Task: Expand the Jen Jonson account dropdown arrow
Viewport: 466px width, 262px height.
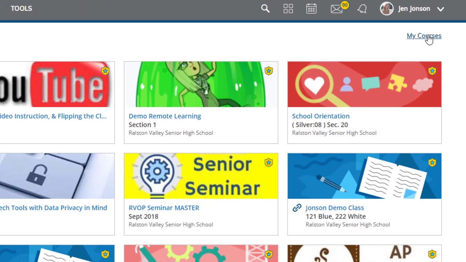Action: point(441,9)
